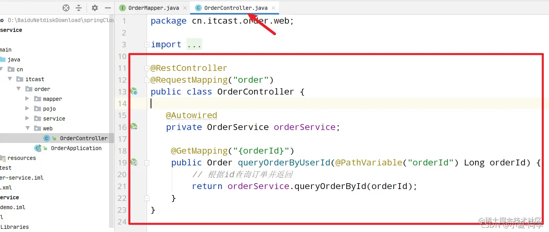The image size is (549, 232).
Task: Click the service package folder icon
Action: tap(38, 119)
